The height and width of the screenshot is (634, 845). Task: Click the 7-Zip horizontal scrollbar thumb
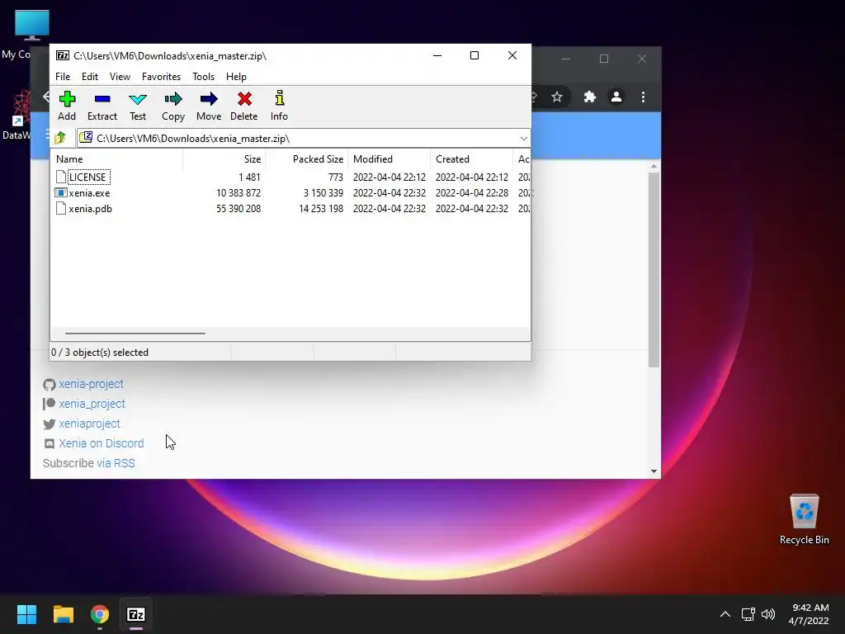[135, 334]
